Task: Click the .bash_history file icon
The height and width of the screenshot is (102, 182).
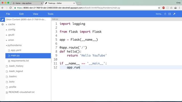Action: pyautogui.click(x=7, y=66)
